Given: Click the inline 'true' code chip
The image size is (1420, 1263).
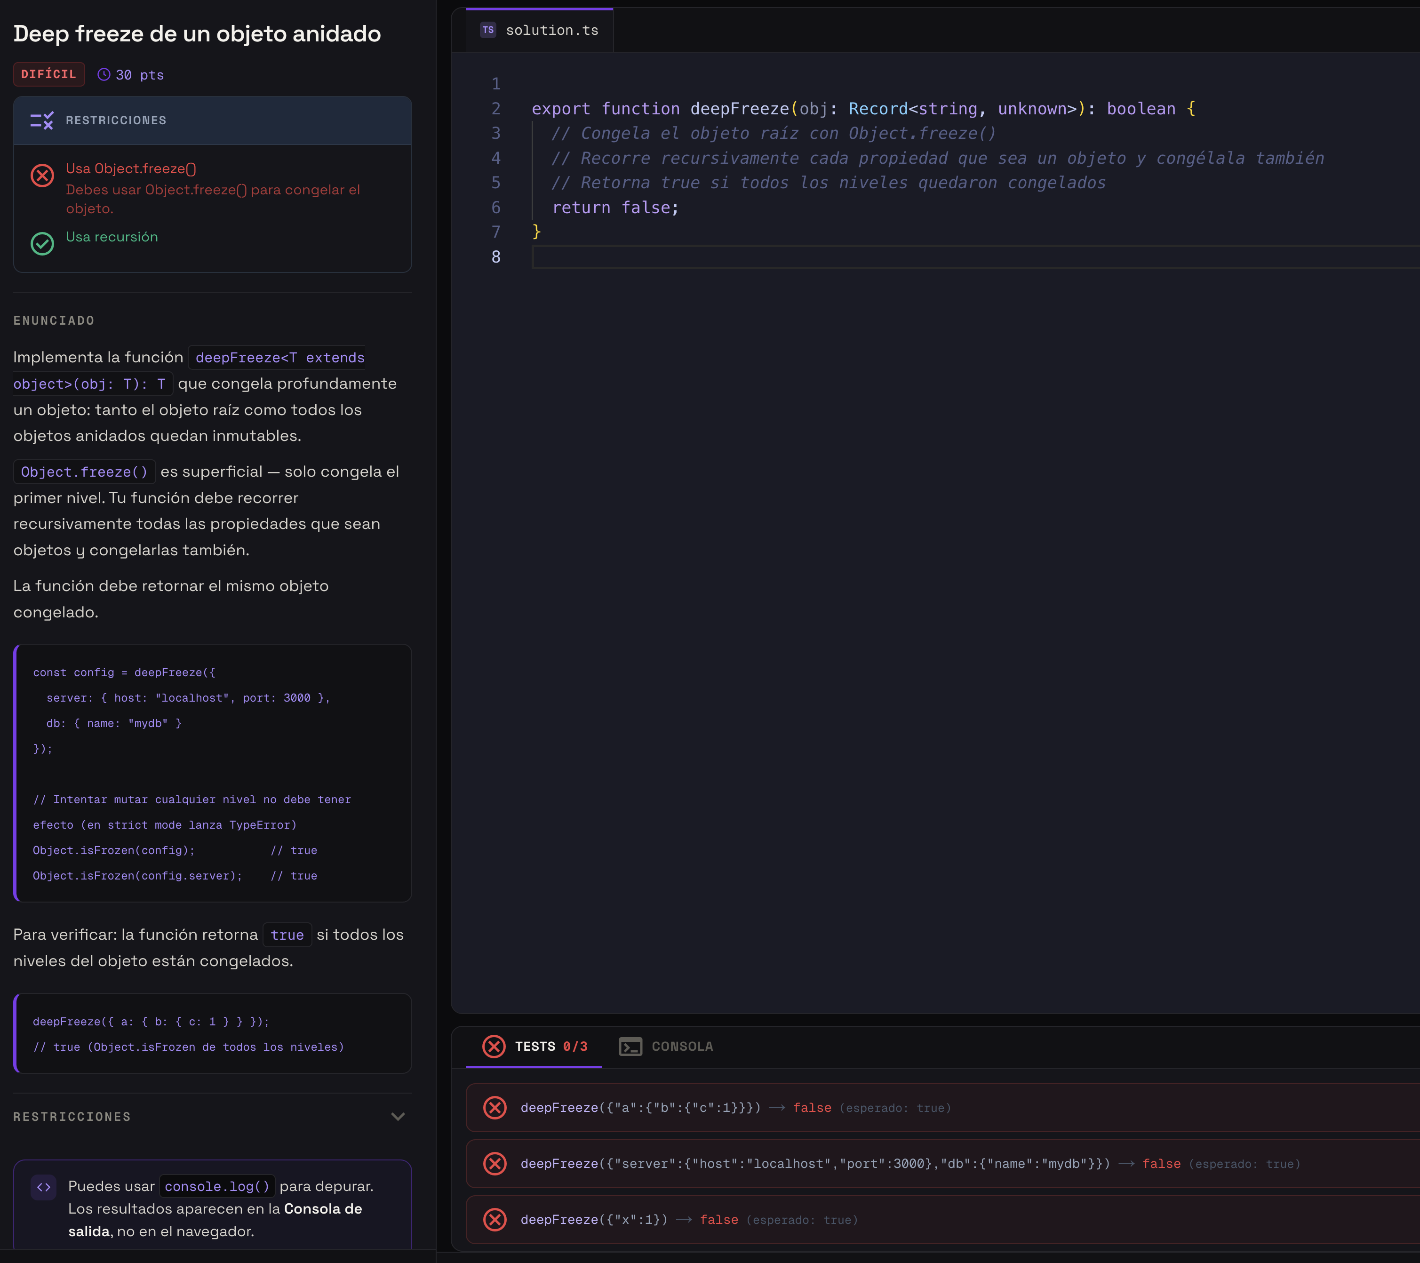Looking at the screenshot, I should pos(287,935).
